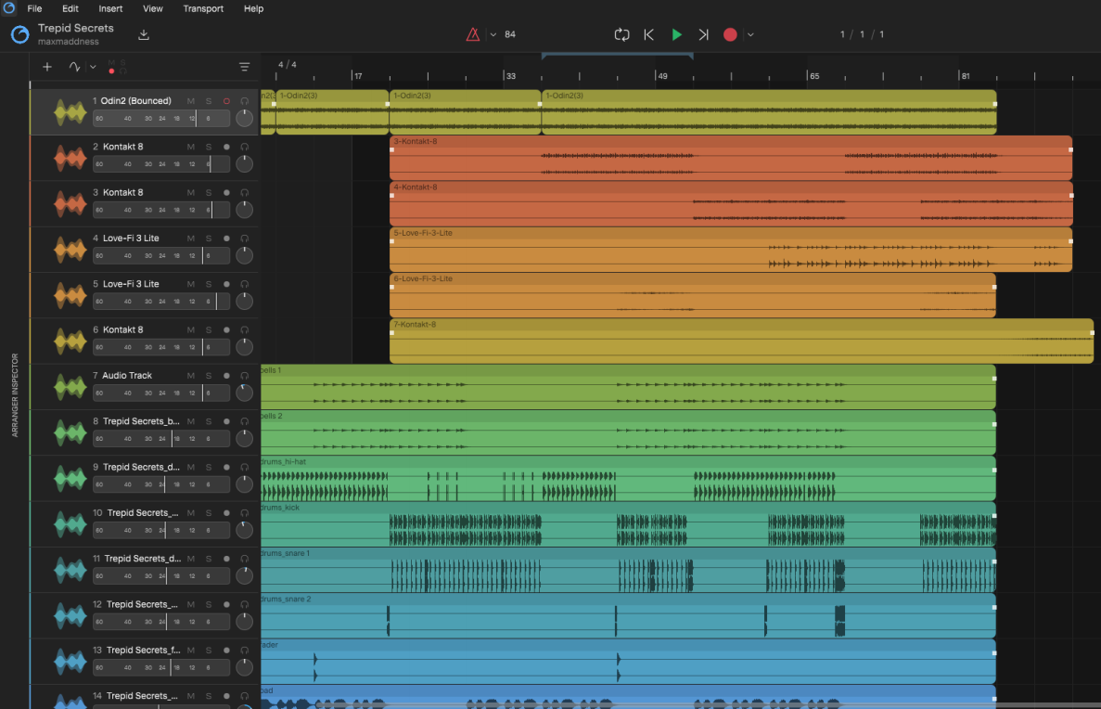Select the drums_hi-hat audio clip
Image resolution: width=1101 pixels, height=709 pixels.
click(629, 478)
